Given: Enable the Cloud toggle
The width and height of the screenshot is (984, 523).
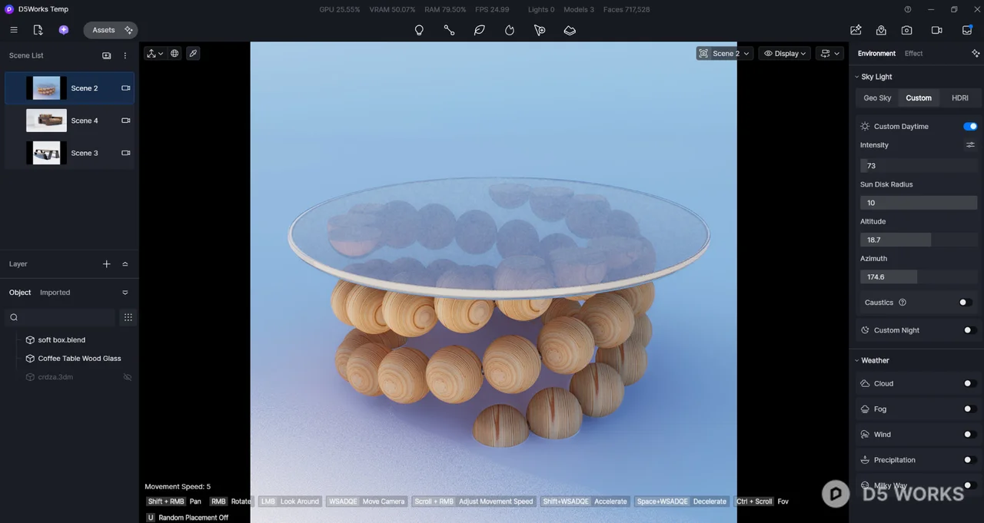Looking at the screenshot, I should click(970, 383).
